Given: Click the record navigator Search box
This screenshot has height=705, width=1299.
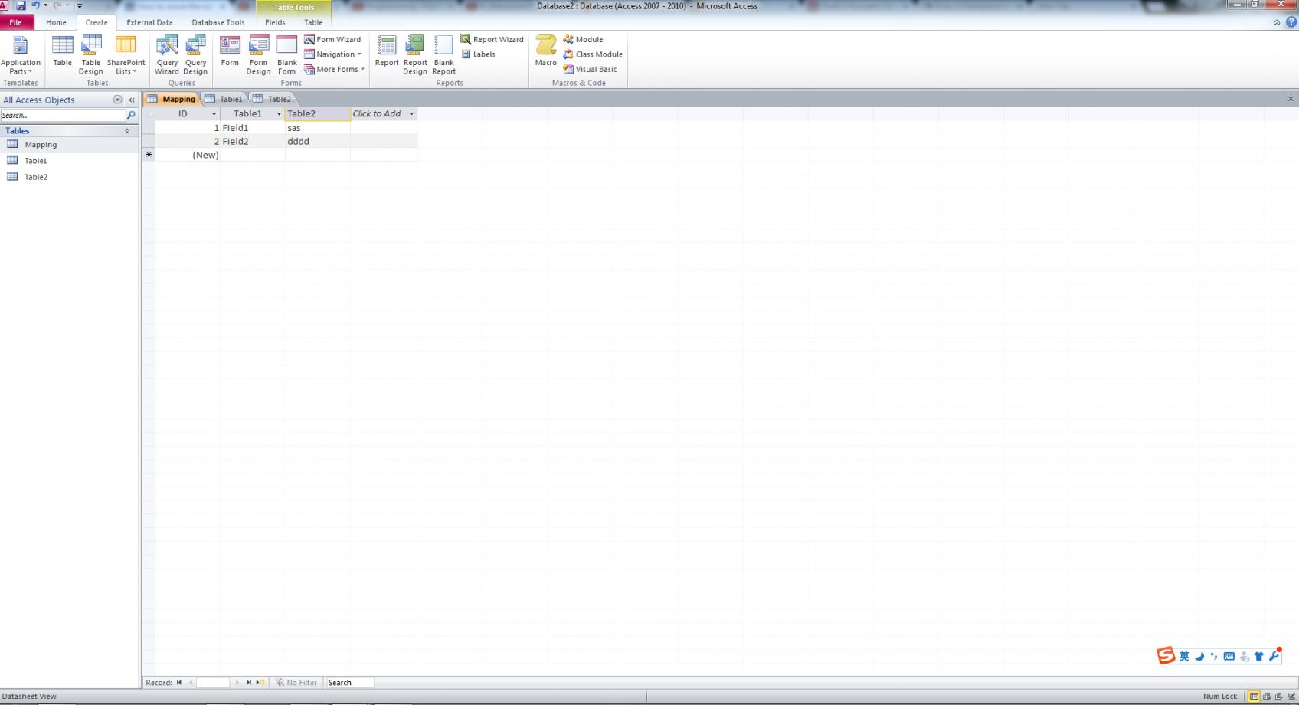Looking at the screenshot, I should 349,682.
